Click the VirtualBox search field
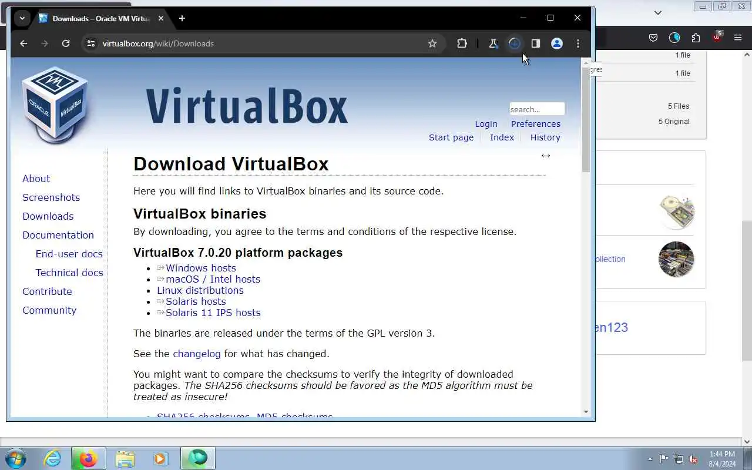 pyautogui.click(x=537, y=109)
